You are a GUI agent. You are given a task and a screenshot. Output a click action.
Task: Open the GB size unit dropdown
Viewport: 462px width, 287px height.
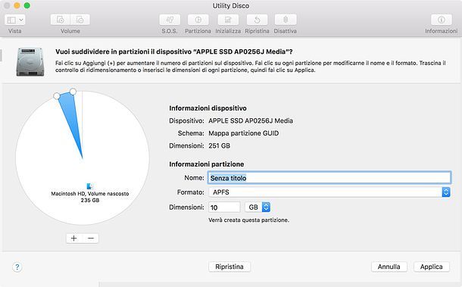tap(258, 207)
